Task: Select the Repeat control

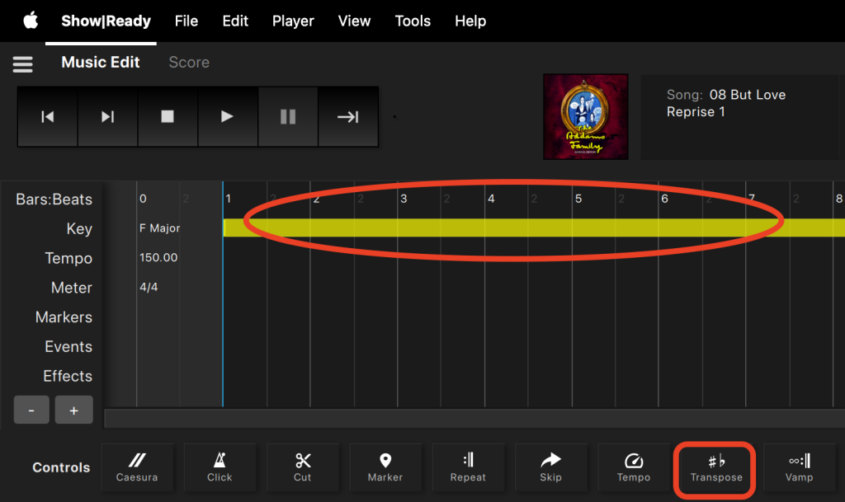Action: [468, 467]
